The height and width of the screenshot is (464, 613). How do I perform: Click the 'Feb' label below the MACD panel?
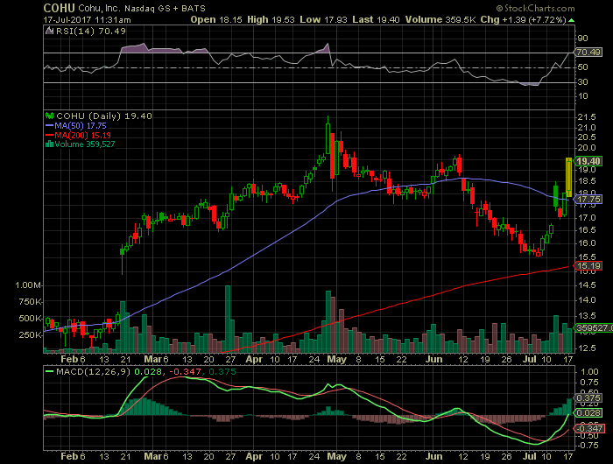[69, 456]
